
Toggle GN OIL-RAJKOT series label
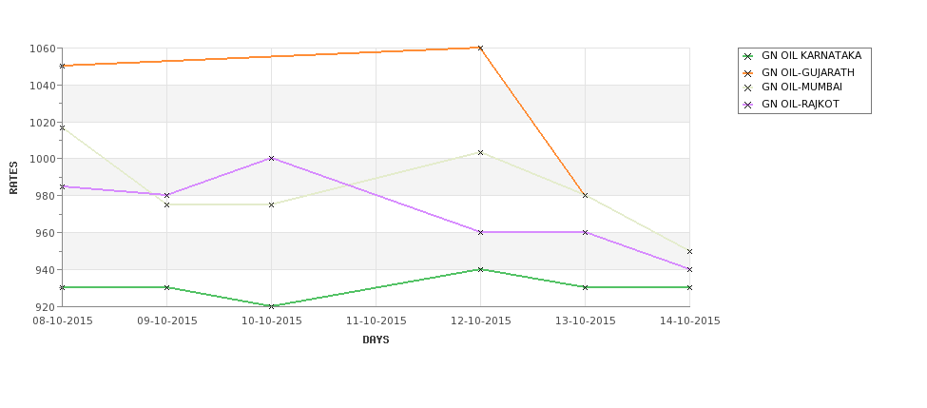coord(800,104)
